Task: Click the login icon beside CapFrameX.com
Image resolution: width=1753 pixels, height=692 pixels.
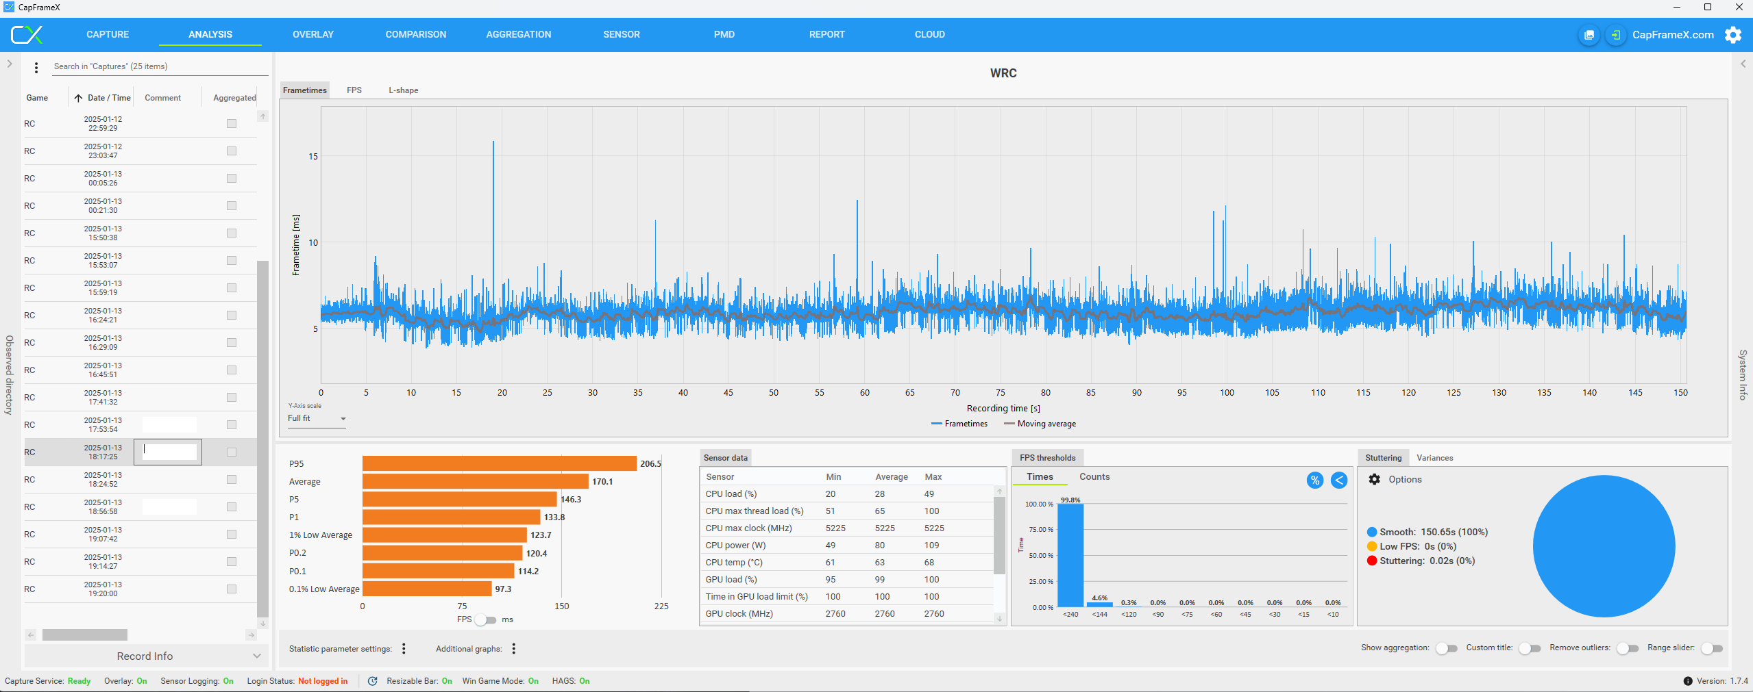Action: [x=1616, y=35]
